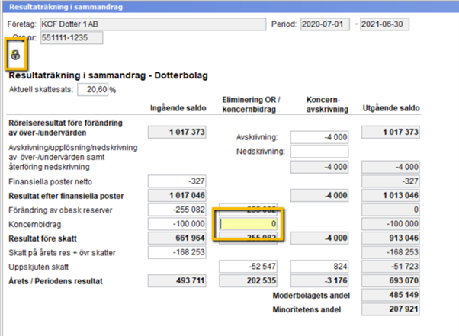Click the Resultaträkning i sammandrag title bar
Screen dimensions: 459x336
231,7
